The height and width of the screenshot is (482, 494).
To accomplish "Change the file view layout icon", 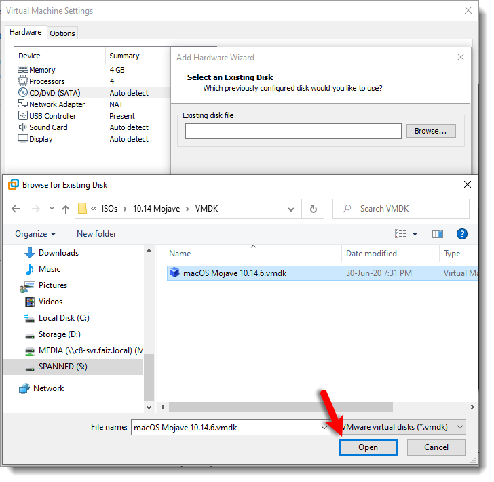I will pyautogui.click(x=400, y=234).
